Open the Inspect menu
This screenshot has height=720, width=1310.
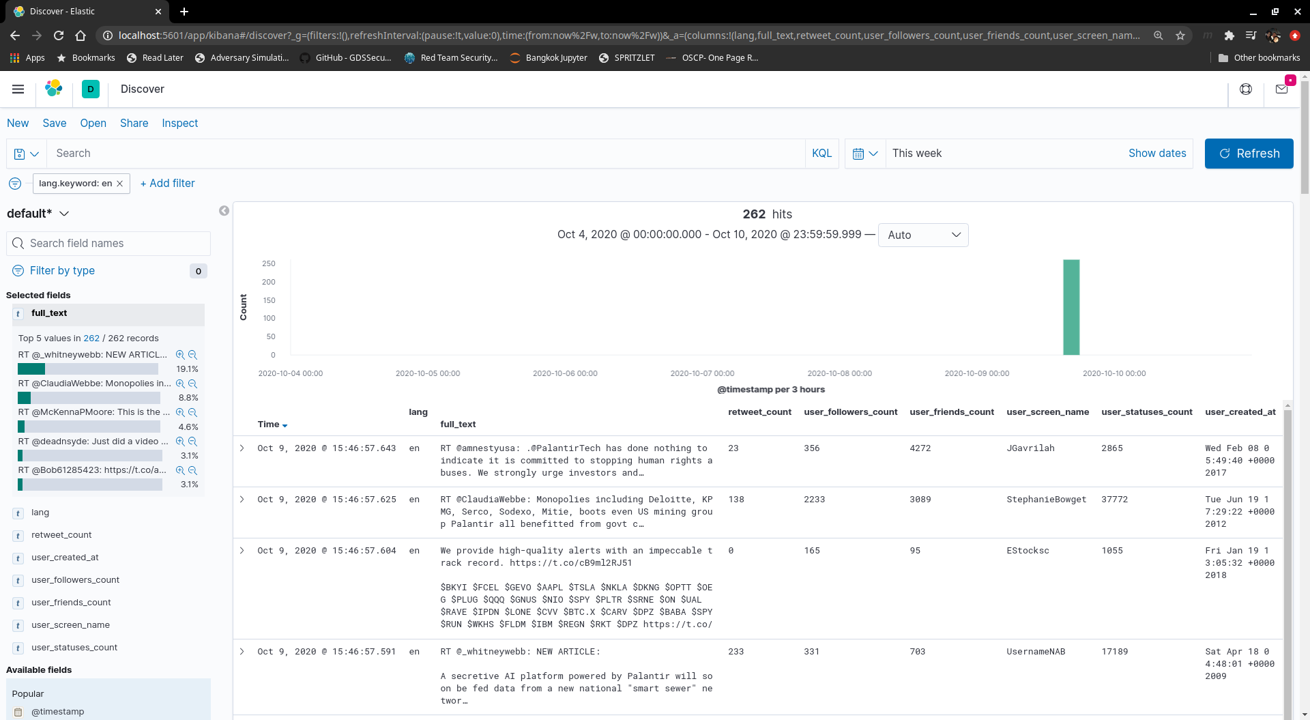click(179, 123)
